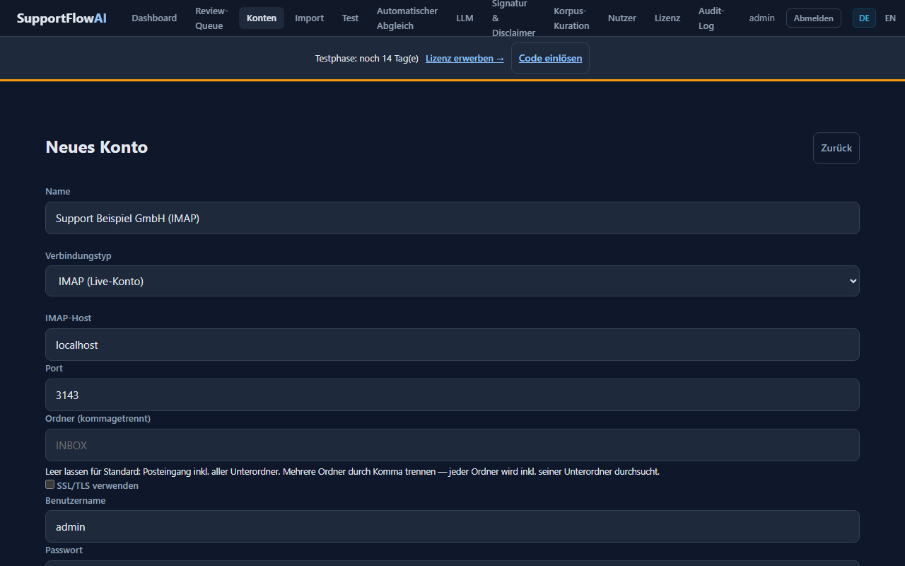This screenshot has height=566, width=905.
Task: Expand the Verbindungstyp dropdown
Action: tap(452, 281)
